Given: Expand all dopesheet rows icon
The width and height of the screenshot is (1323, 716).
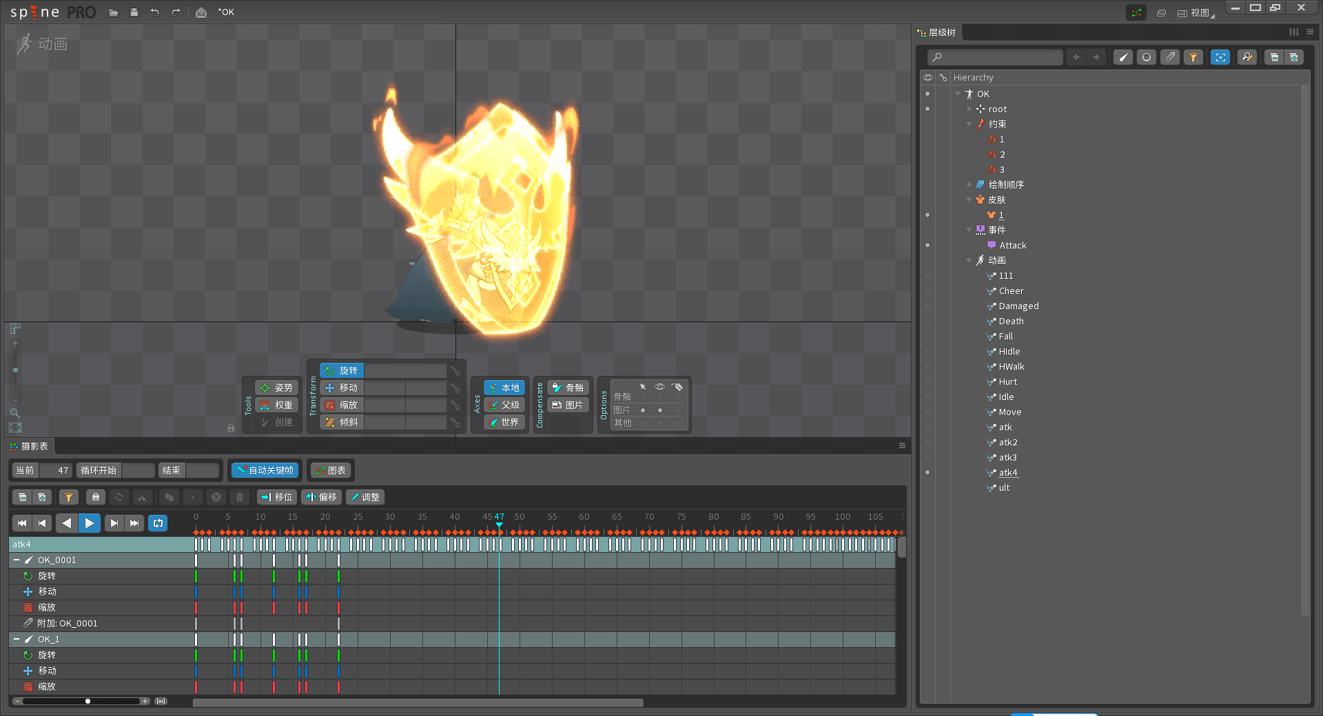Looking at the screenshot, I should click(x=41, y=497).
